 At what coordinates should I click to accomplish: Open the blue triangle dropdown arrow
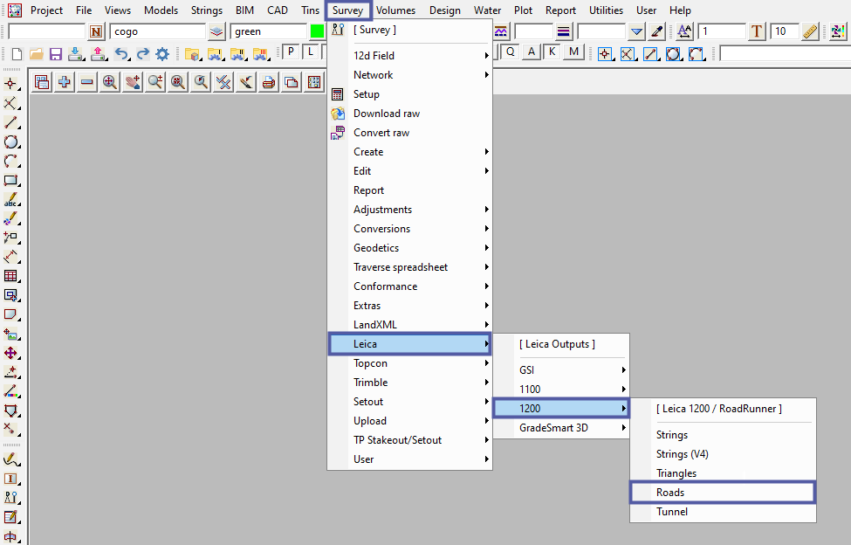click(x=636, y=32)
